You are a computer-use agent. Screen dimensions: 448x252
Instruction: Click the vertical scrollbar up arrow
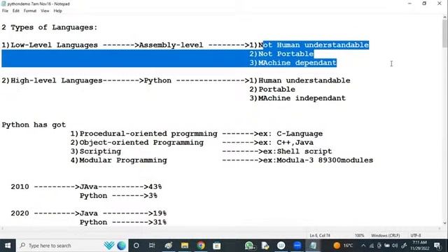(445, 17)
